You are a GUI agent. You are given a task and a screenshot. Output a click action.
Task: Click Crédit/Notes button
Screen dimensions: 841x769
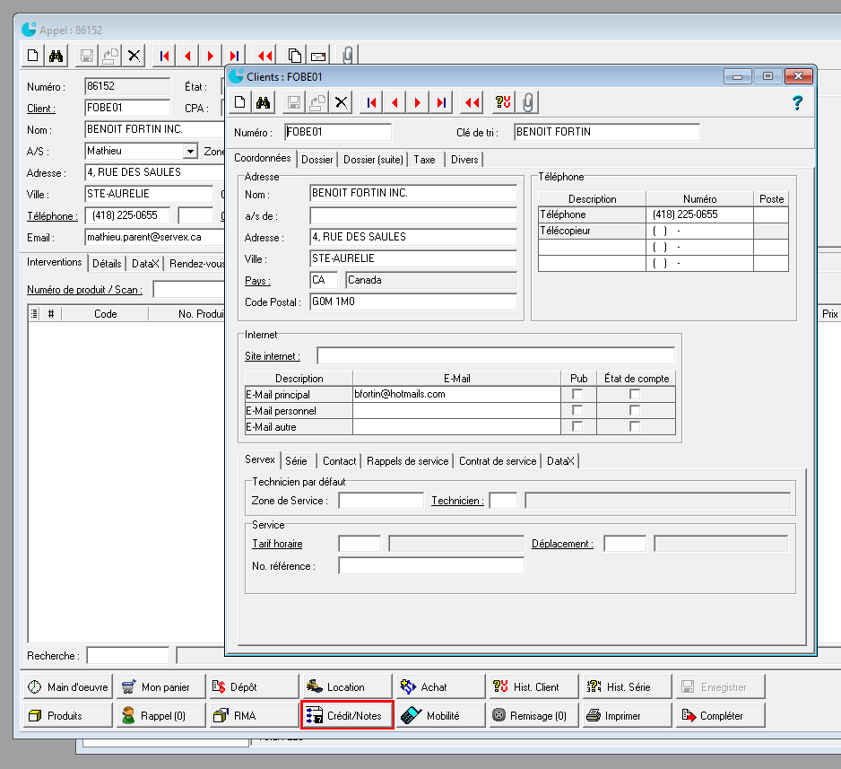(x=347, y=715)
